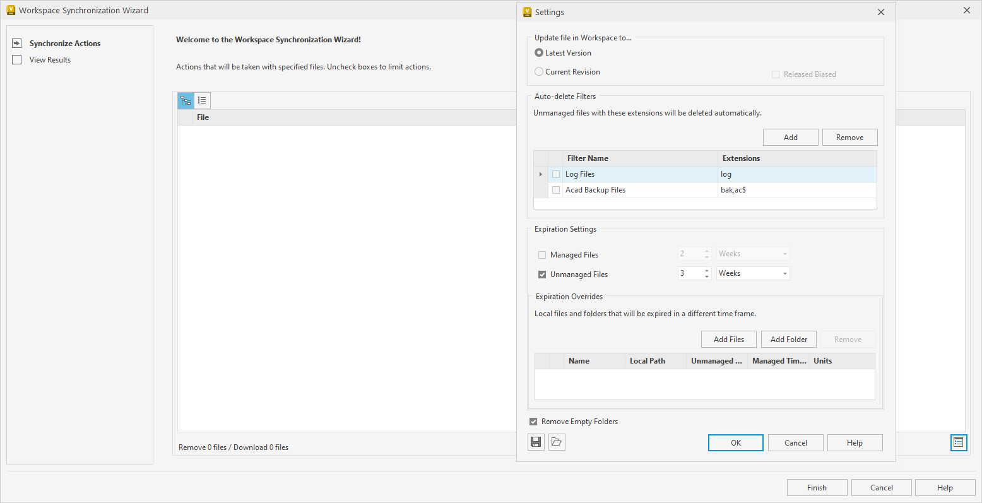The height and width of the screenshot is (503, 982).
Task: Click the Add Files button
Action: [x=728, y=339]
